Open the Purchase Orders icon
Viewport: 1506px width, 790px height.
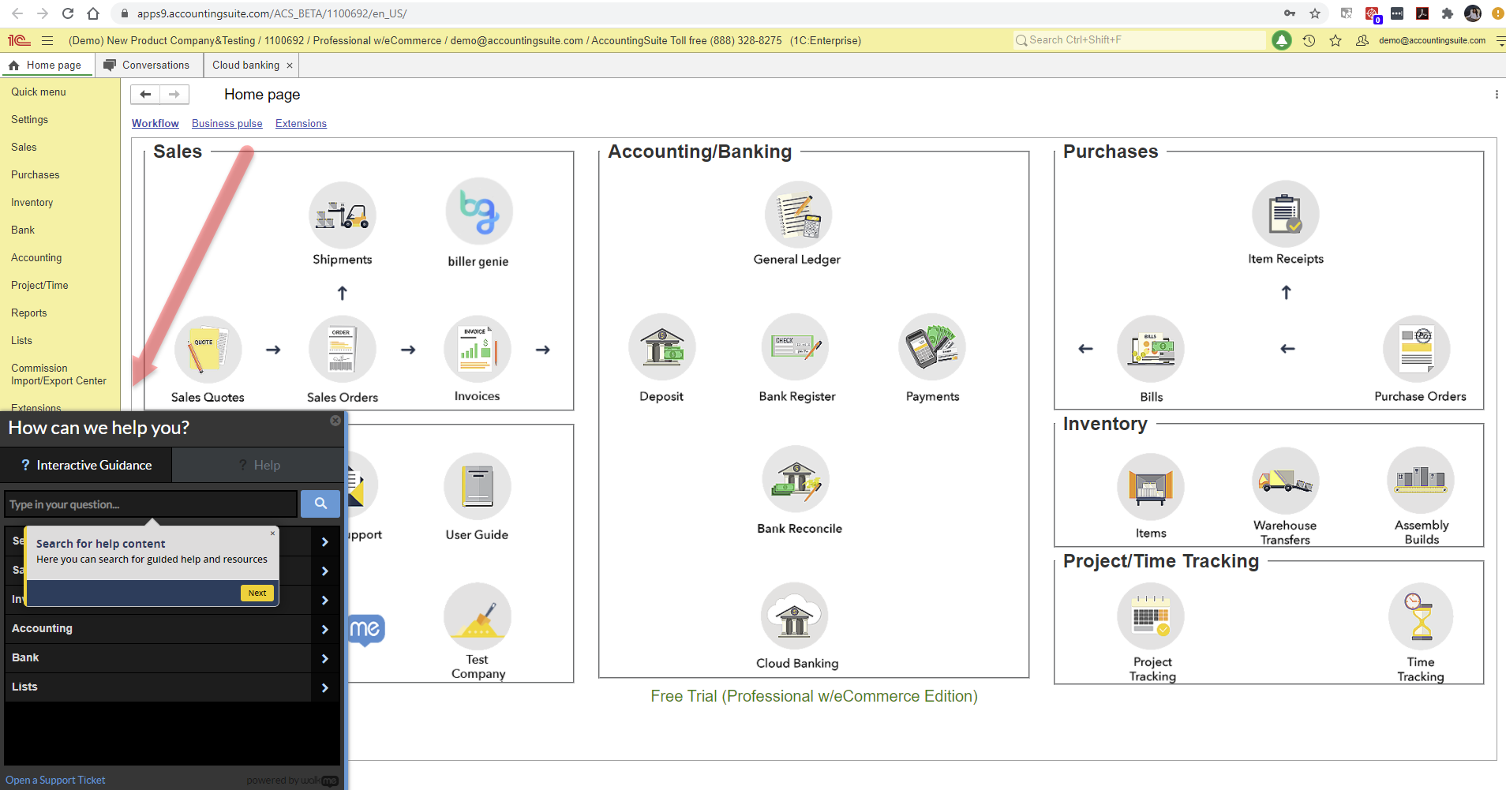1418,349
